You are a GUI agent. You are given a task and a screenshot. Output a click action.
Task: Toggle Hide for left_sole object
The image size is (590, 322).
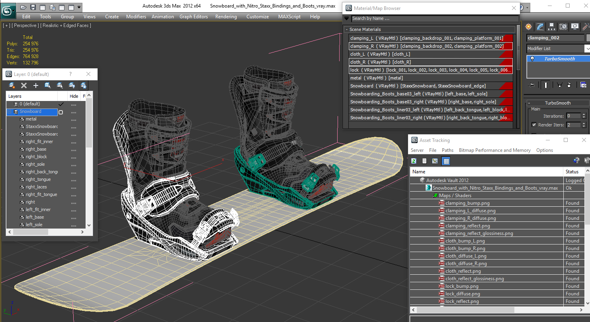tap(74, 225)
